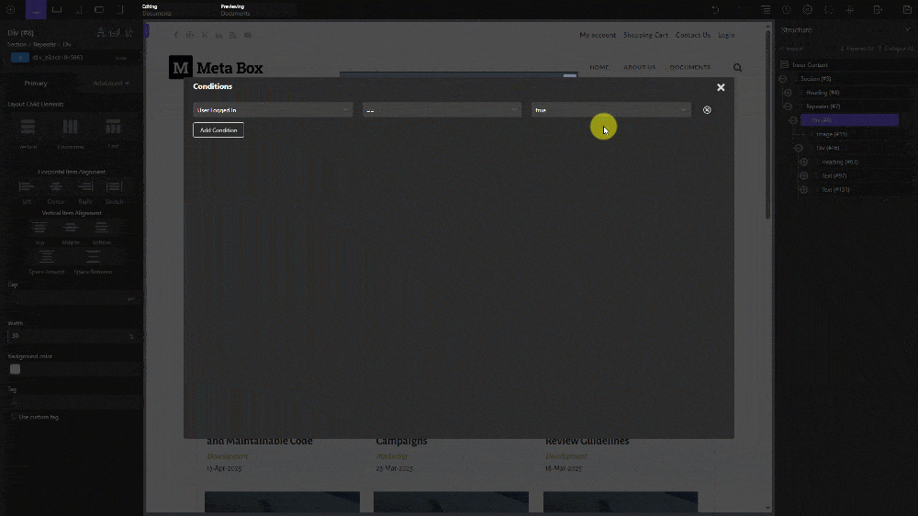The image size is (918, 516).
Task: Click the Add Condition button
Action: pos(218,130)
